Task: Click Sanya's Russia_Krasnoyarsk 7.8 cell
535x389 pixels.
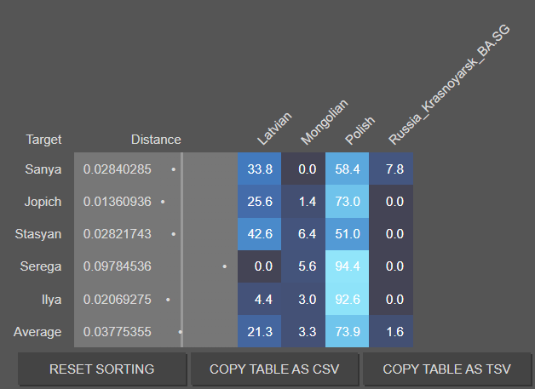Action: click(394, 169)
